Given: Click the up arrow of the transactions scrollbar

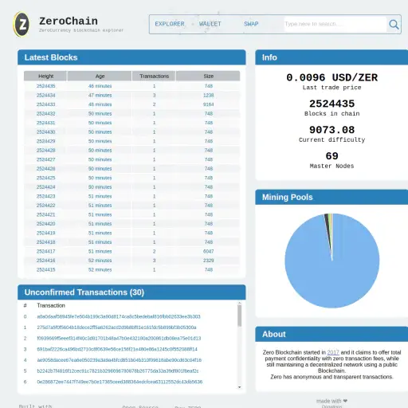Looking at the screenshot, I should click(240, 303).
